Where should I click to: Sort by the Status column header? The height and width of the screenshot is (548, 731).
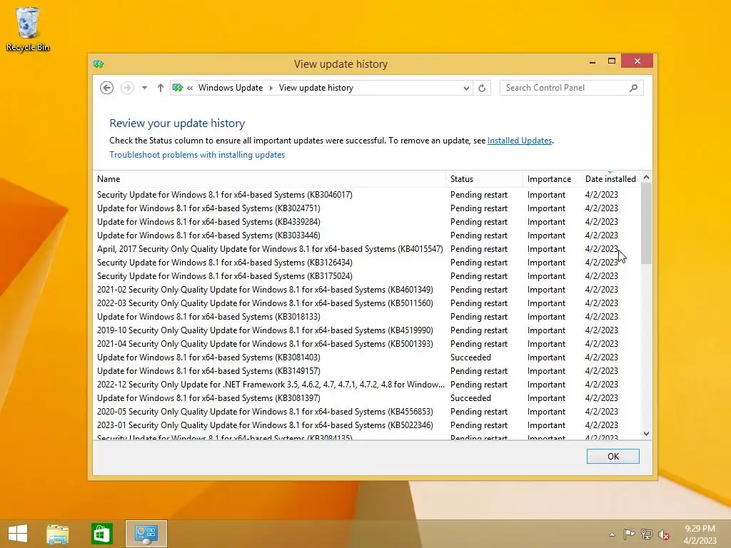[485, 179]
